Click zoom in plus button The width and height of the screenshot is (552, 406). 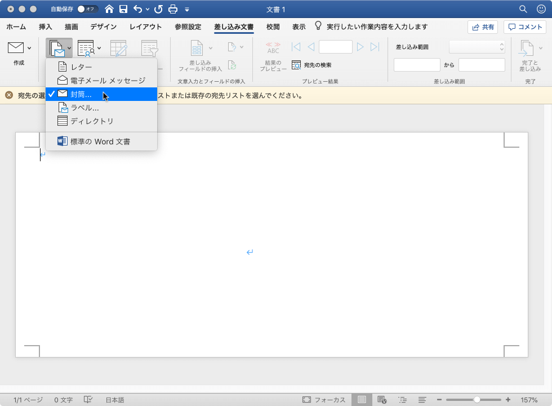[x=508, y=400]
